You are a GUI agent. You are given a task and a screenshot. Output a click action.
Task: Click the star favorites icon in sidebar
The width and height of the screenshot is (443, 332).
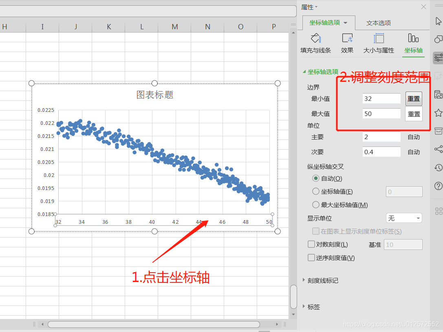pos(438,113)
